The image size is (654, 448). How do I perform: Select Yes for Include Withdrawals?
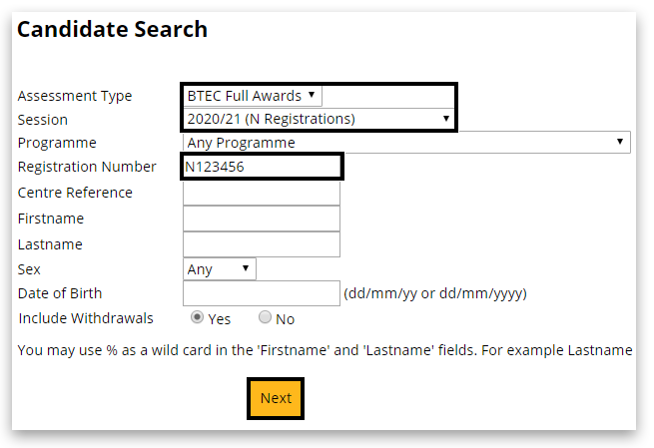pyautogui.click(x=198, y=318)
